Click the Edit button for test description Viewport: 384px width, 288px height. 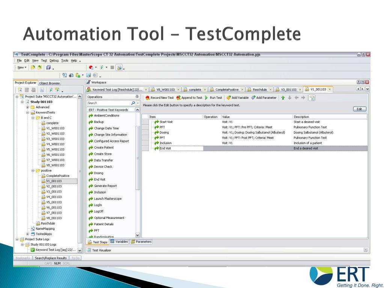pos(360,109)
